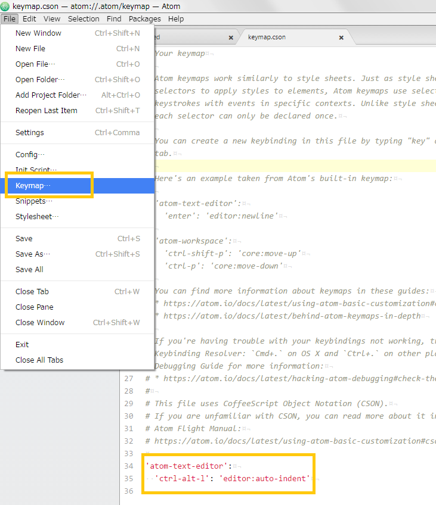436x505 pixels.
Task: Choose Save All menu entry
Action: (x=78, y=270)
